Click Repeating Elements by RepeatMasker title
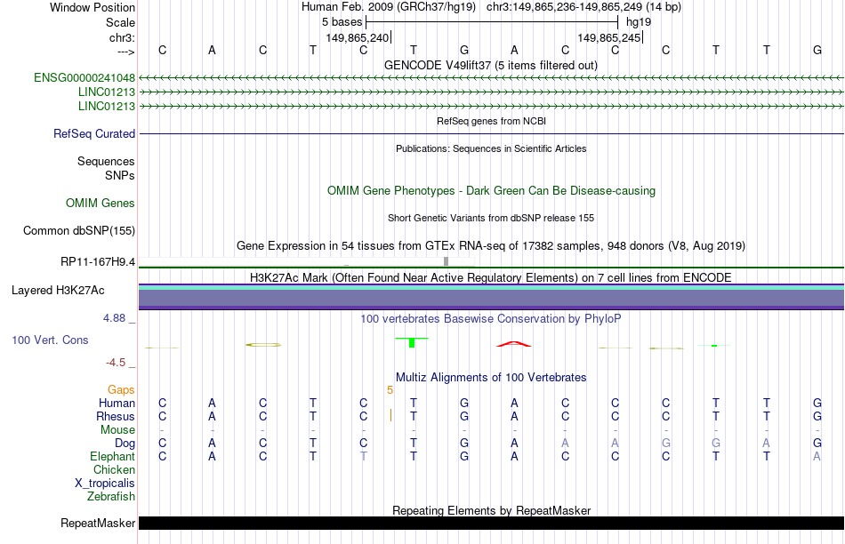 [x=491, y=510]
